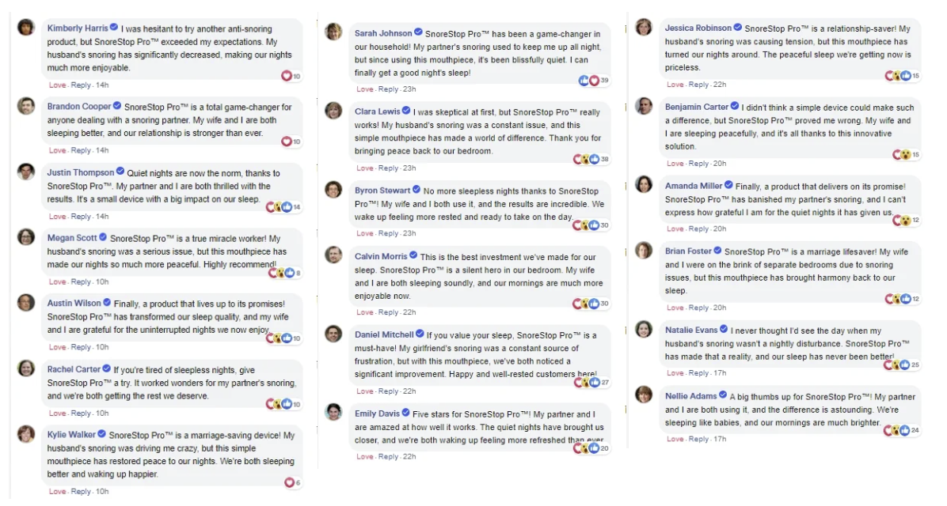This screenshot has height=506, width=947.
Task: Click the 20h timestamp on Brian Foster's comment
Action: (720, 308)
